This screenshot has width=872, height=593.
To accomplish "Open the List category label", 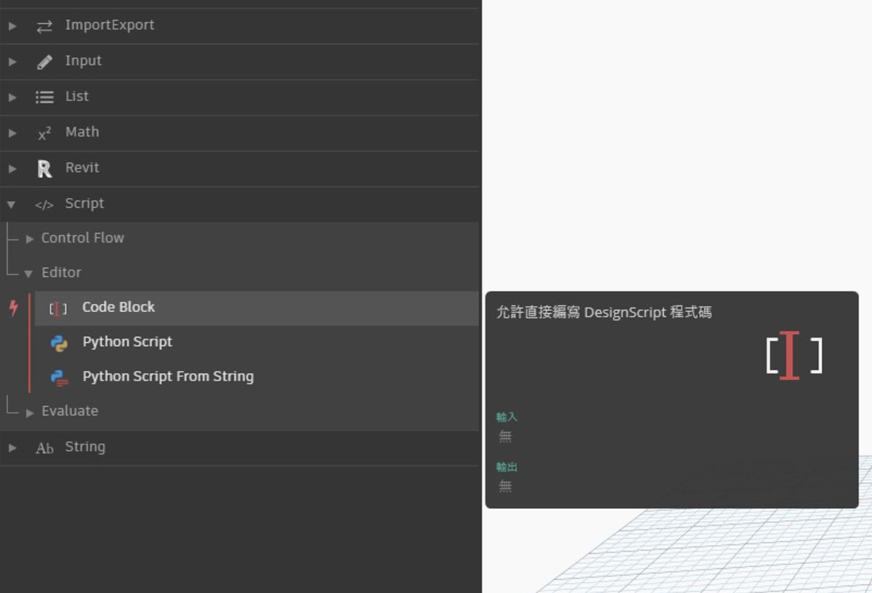I will point(77,96).
